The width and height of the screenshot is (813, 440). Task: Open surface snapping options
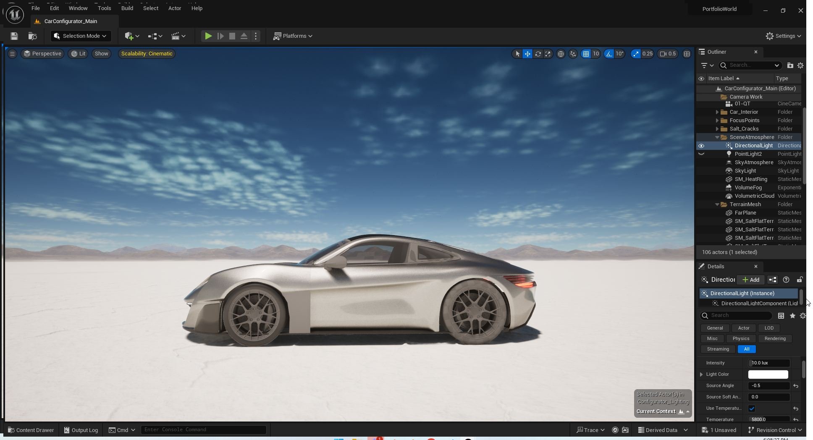[x=573, y=54]
